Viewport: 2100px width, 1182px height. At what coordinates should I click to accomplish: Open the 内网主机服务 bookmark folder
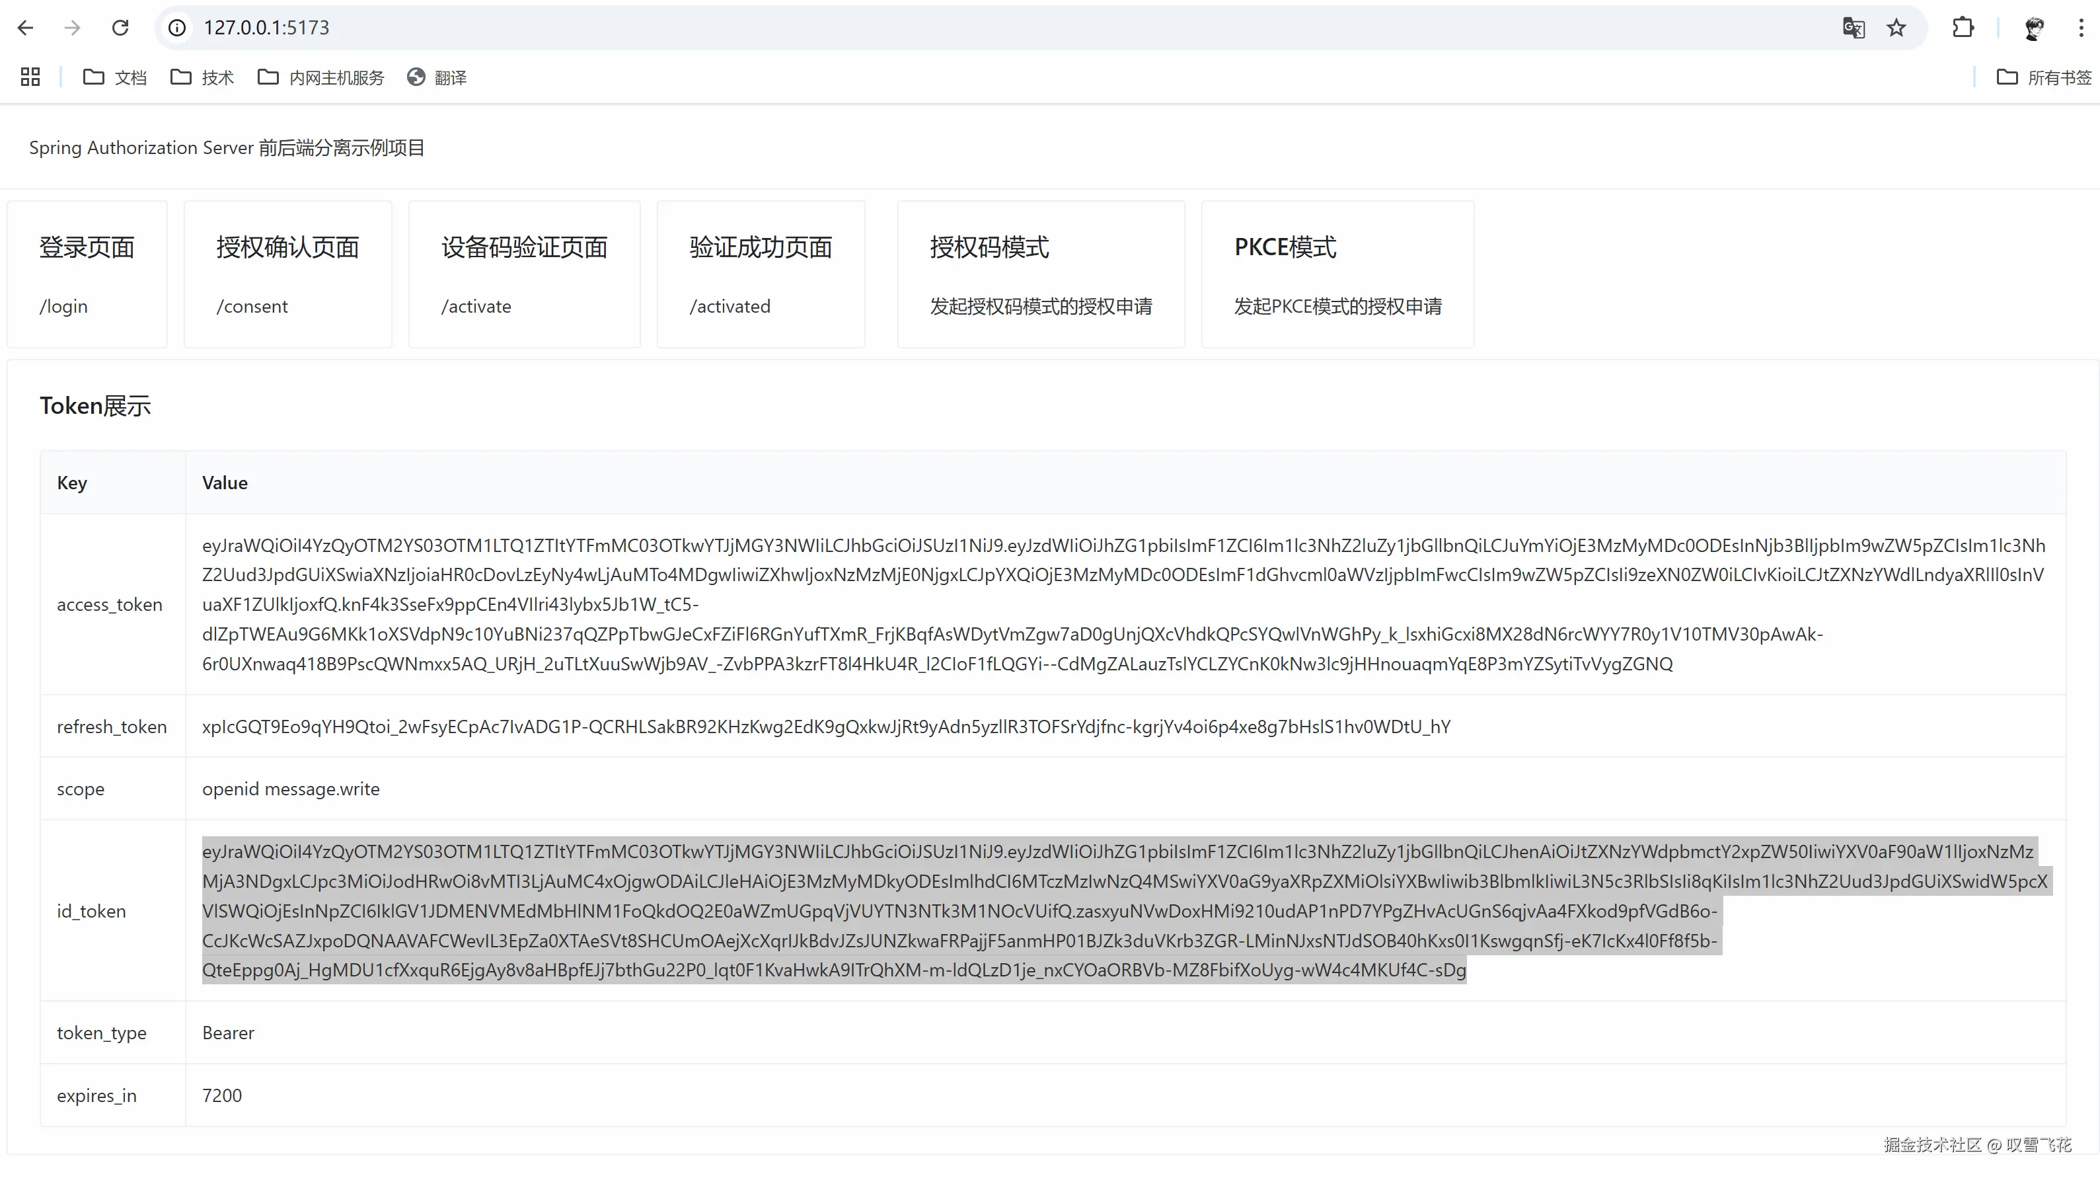[x=320, y=77]
